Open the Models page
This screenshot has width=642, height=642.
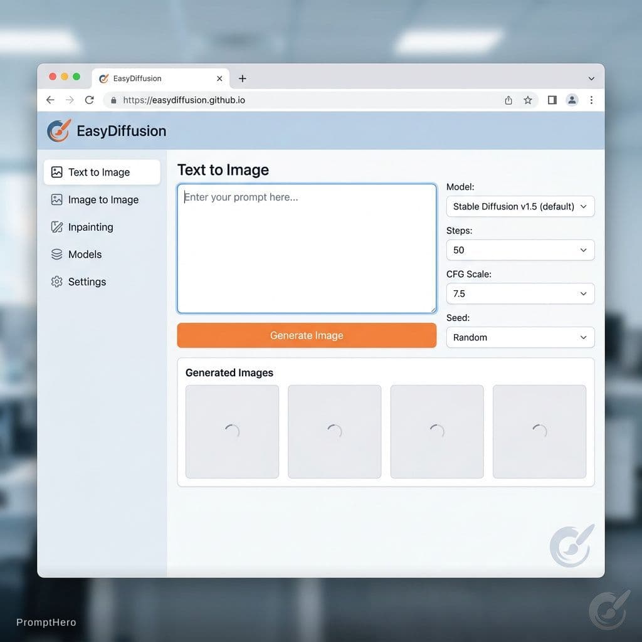point(102,255)
